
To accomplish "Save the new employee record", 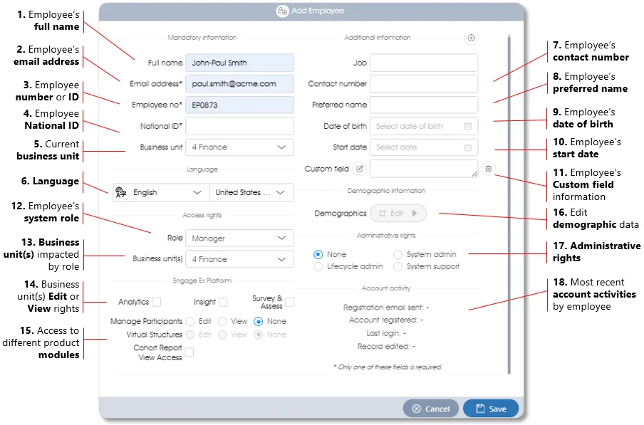I will click(x=491, y=409).
